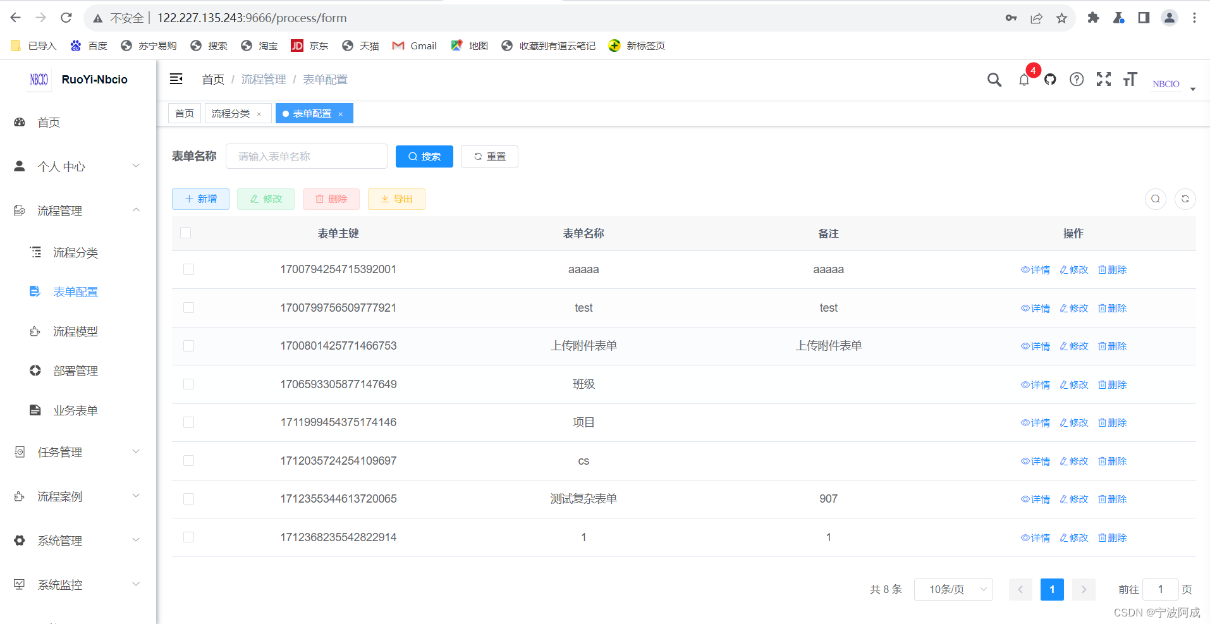1210x624 pixels.
Task: Open the browser share icon
Action: click(x=1036, y=18)
